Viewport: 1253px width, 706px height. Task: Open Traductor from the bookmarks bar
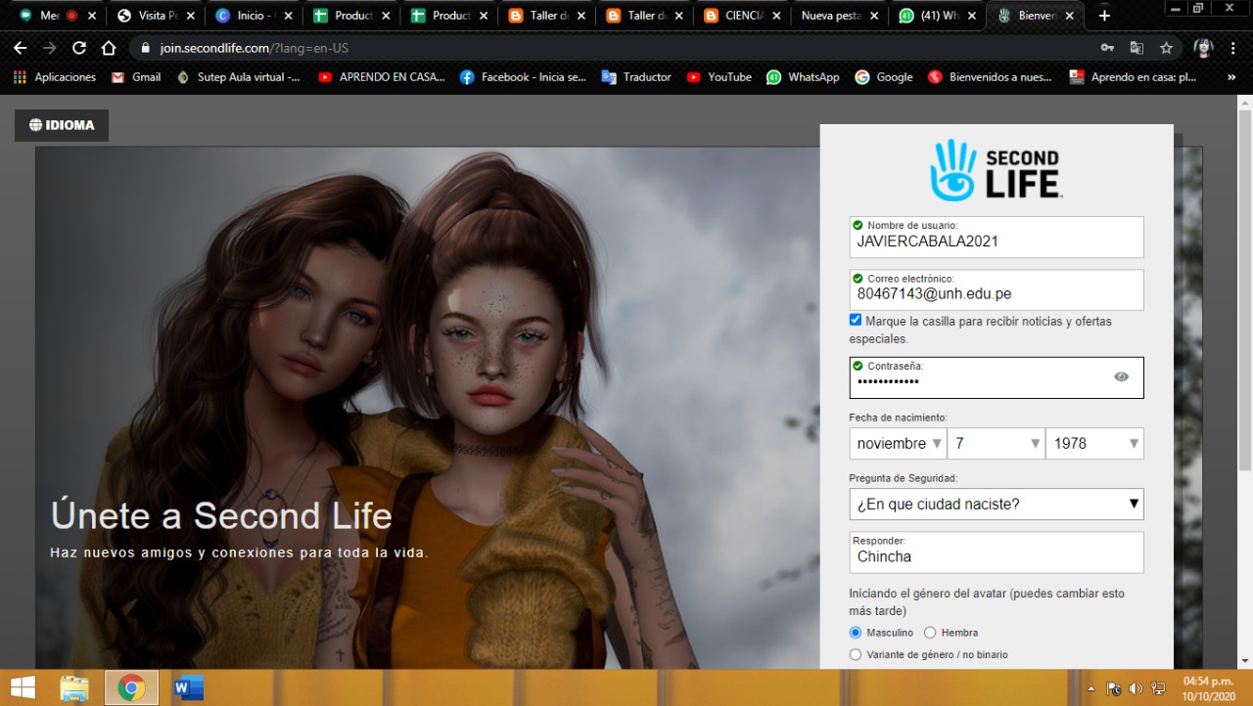tap(636, 76)
